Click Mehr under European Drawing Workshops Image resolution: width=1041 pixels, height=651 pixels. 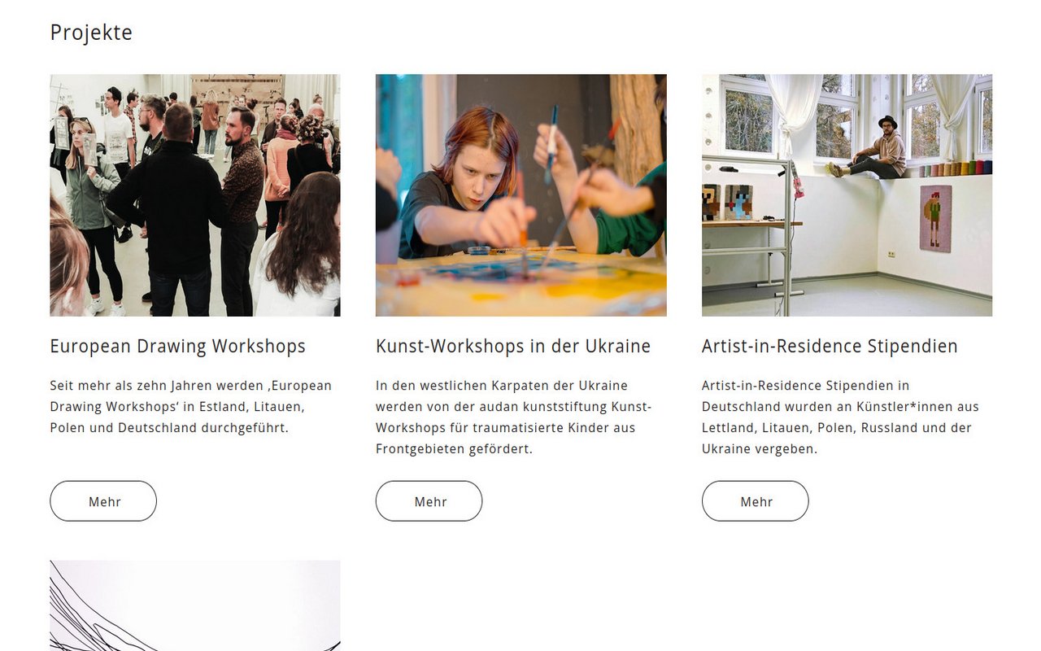(x=103, y=501)
